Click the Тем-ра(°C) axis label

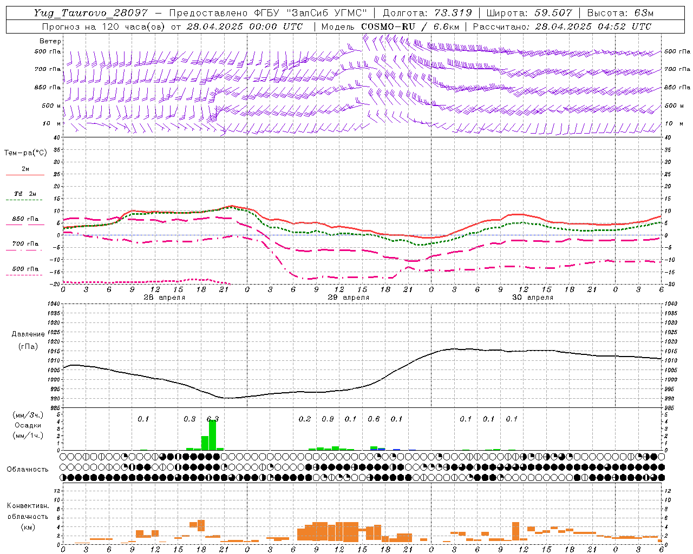click(25, 153)
